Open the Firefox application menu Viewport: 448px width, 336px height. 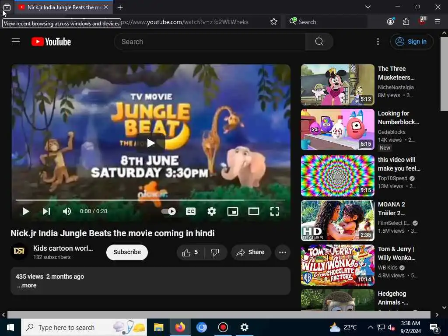pyautogui.click(x=437, y=22)
